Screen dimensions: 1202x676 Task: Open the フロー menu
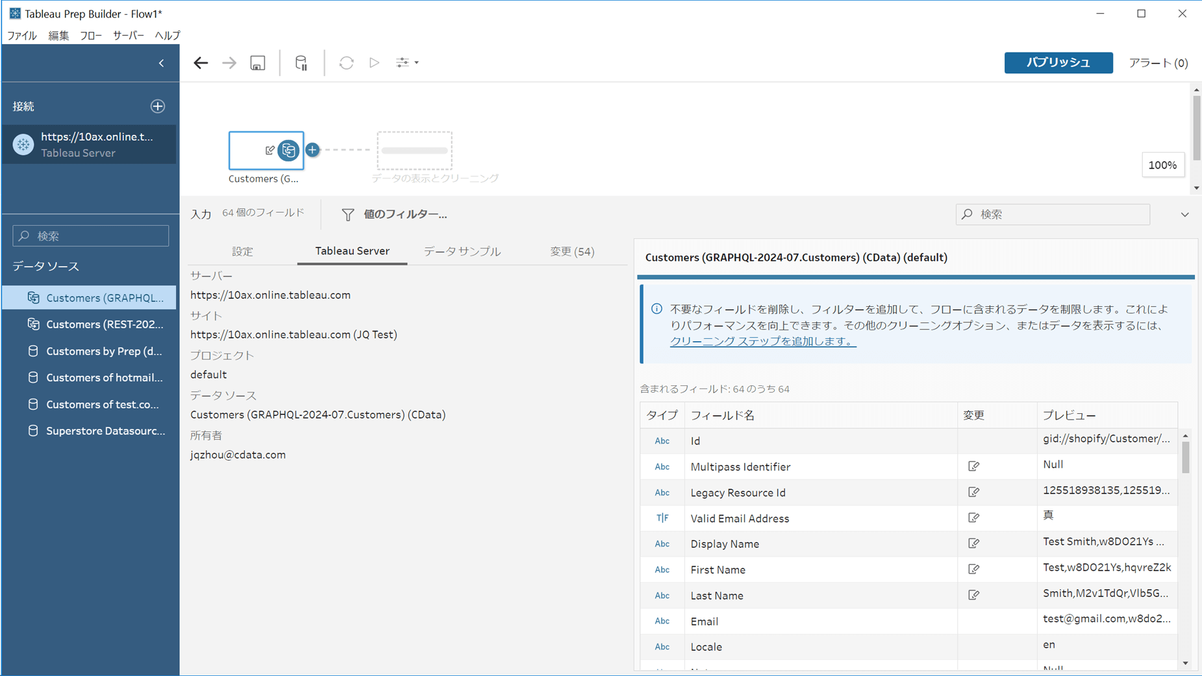(x=90, y=36)
